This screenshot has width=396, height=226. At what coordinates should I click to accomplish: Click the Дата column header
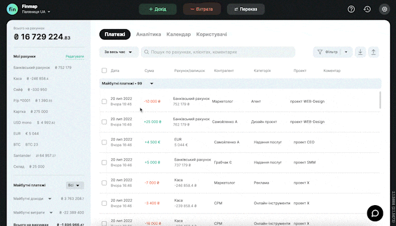115,71
